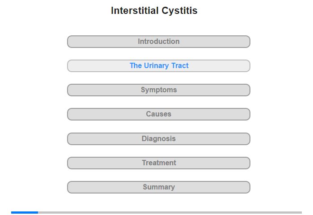313x215 pixels.
Task: Click the highlighted blue Urinary Tract label
Action: [159, 65]
